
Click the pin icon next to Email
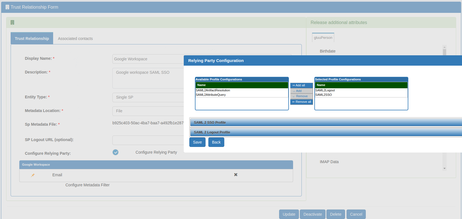33,175
